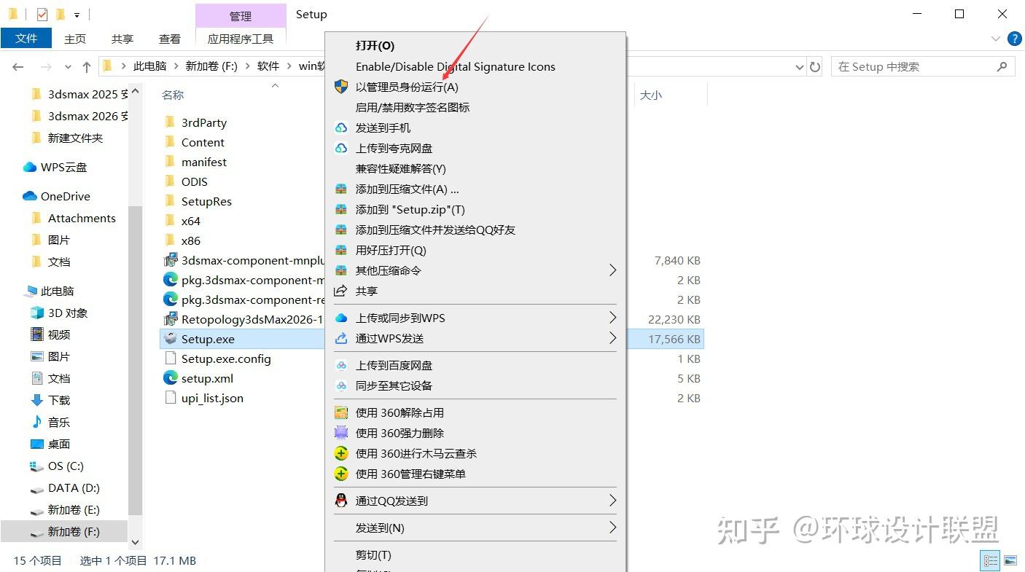
Task: Click the share icon for 共享 in context menu
Action: pos(340,291)
